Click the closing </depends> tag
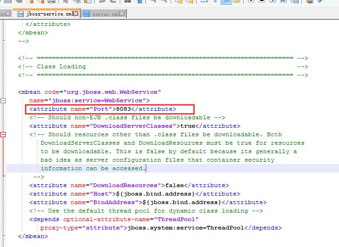The height and width of the screenshot is (247, 339). click(263, 228)
